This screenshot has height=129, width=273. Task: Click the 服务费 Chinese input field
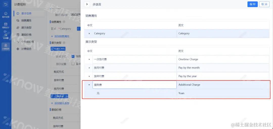click(x=134, y=85)
